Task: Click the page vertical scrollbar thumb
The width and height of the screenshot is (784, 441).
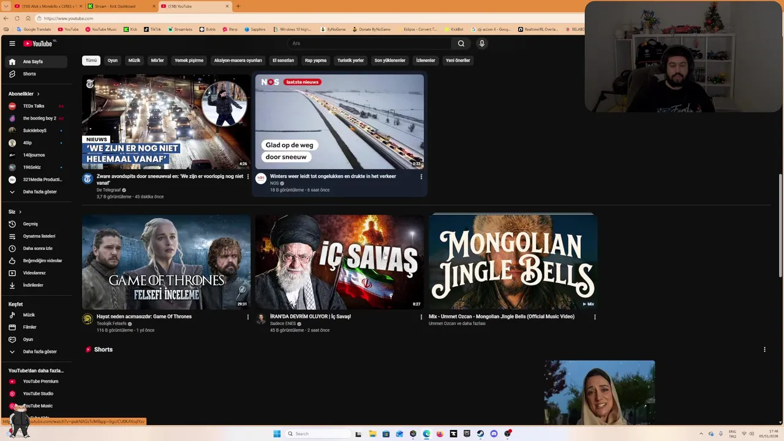Action: tap(781, 225)
